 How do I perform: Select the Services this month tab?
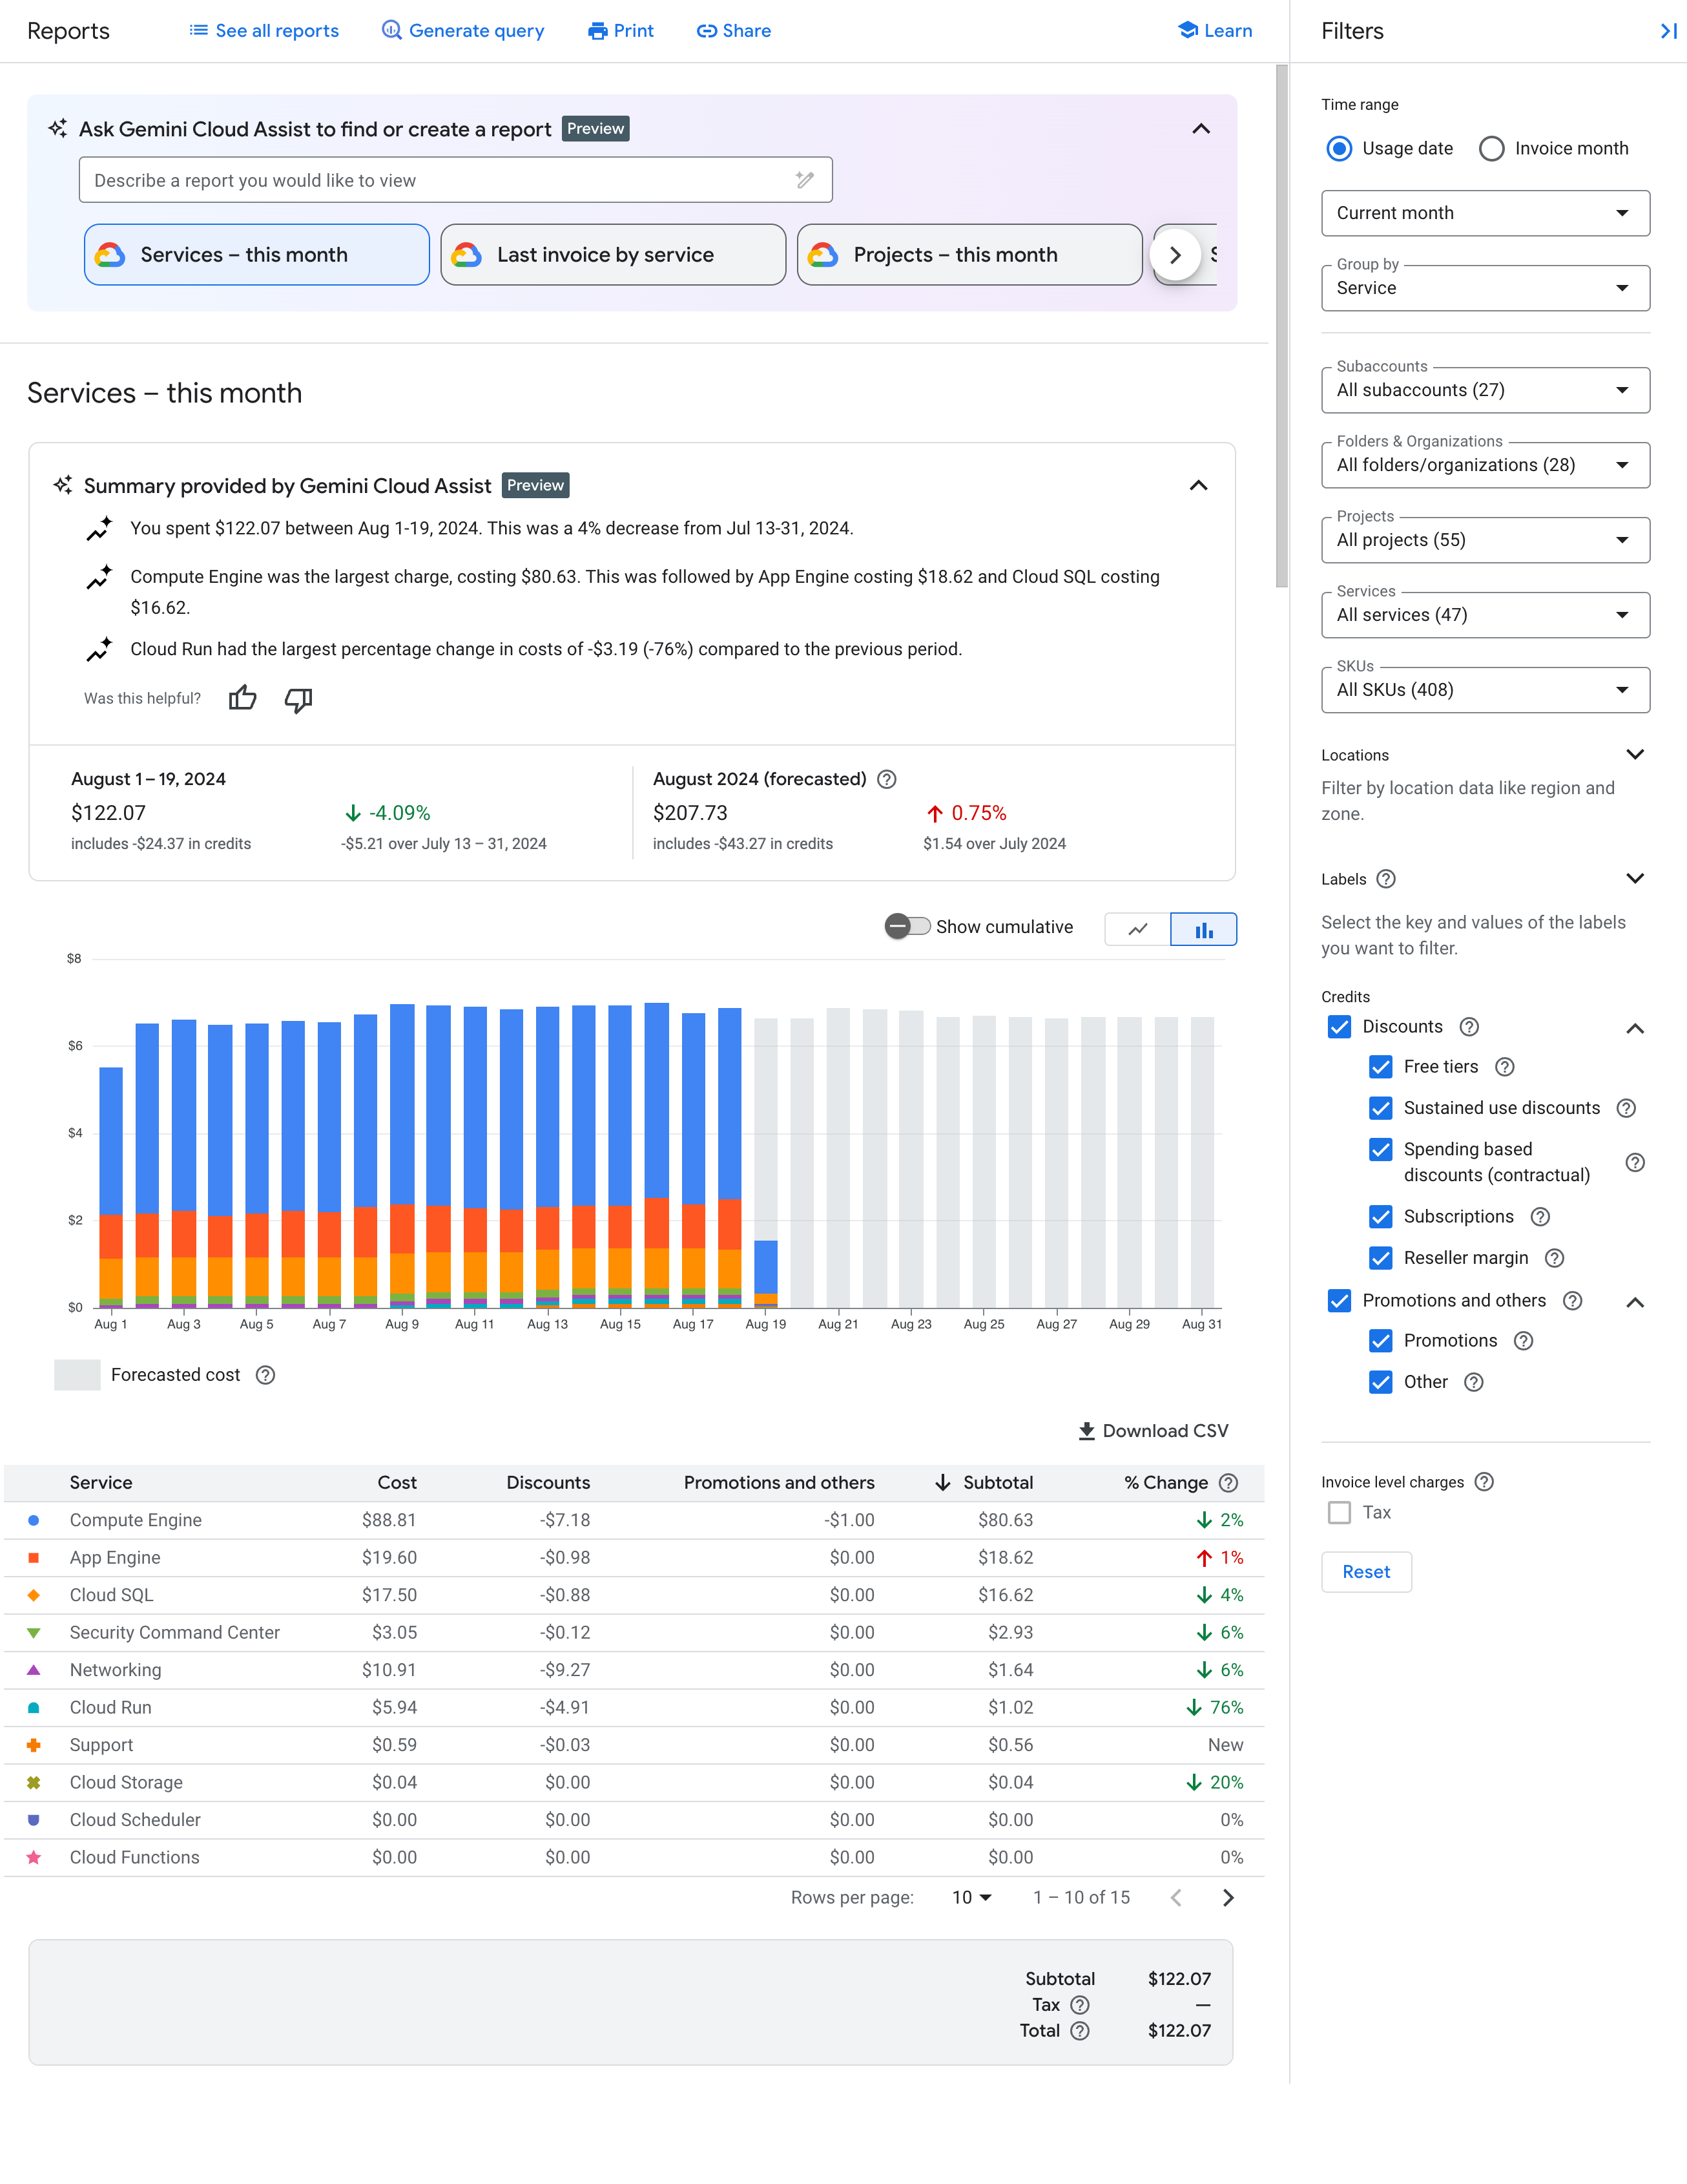pos(257,253)
